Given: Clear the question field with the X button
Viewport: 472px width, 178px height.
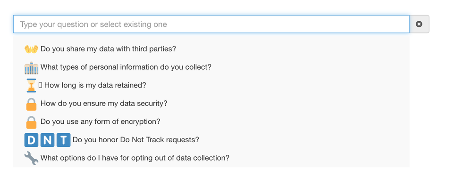Looking at the screenshot, I should pos(419,24).
